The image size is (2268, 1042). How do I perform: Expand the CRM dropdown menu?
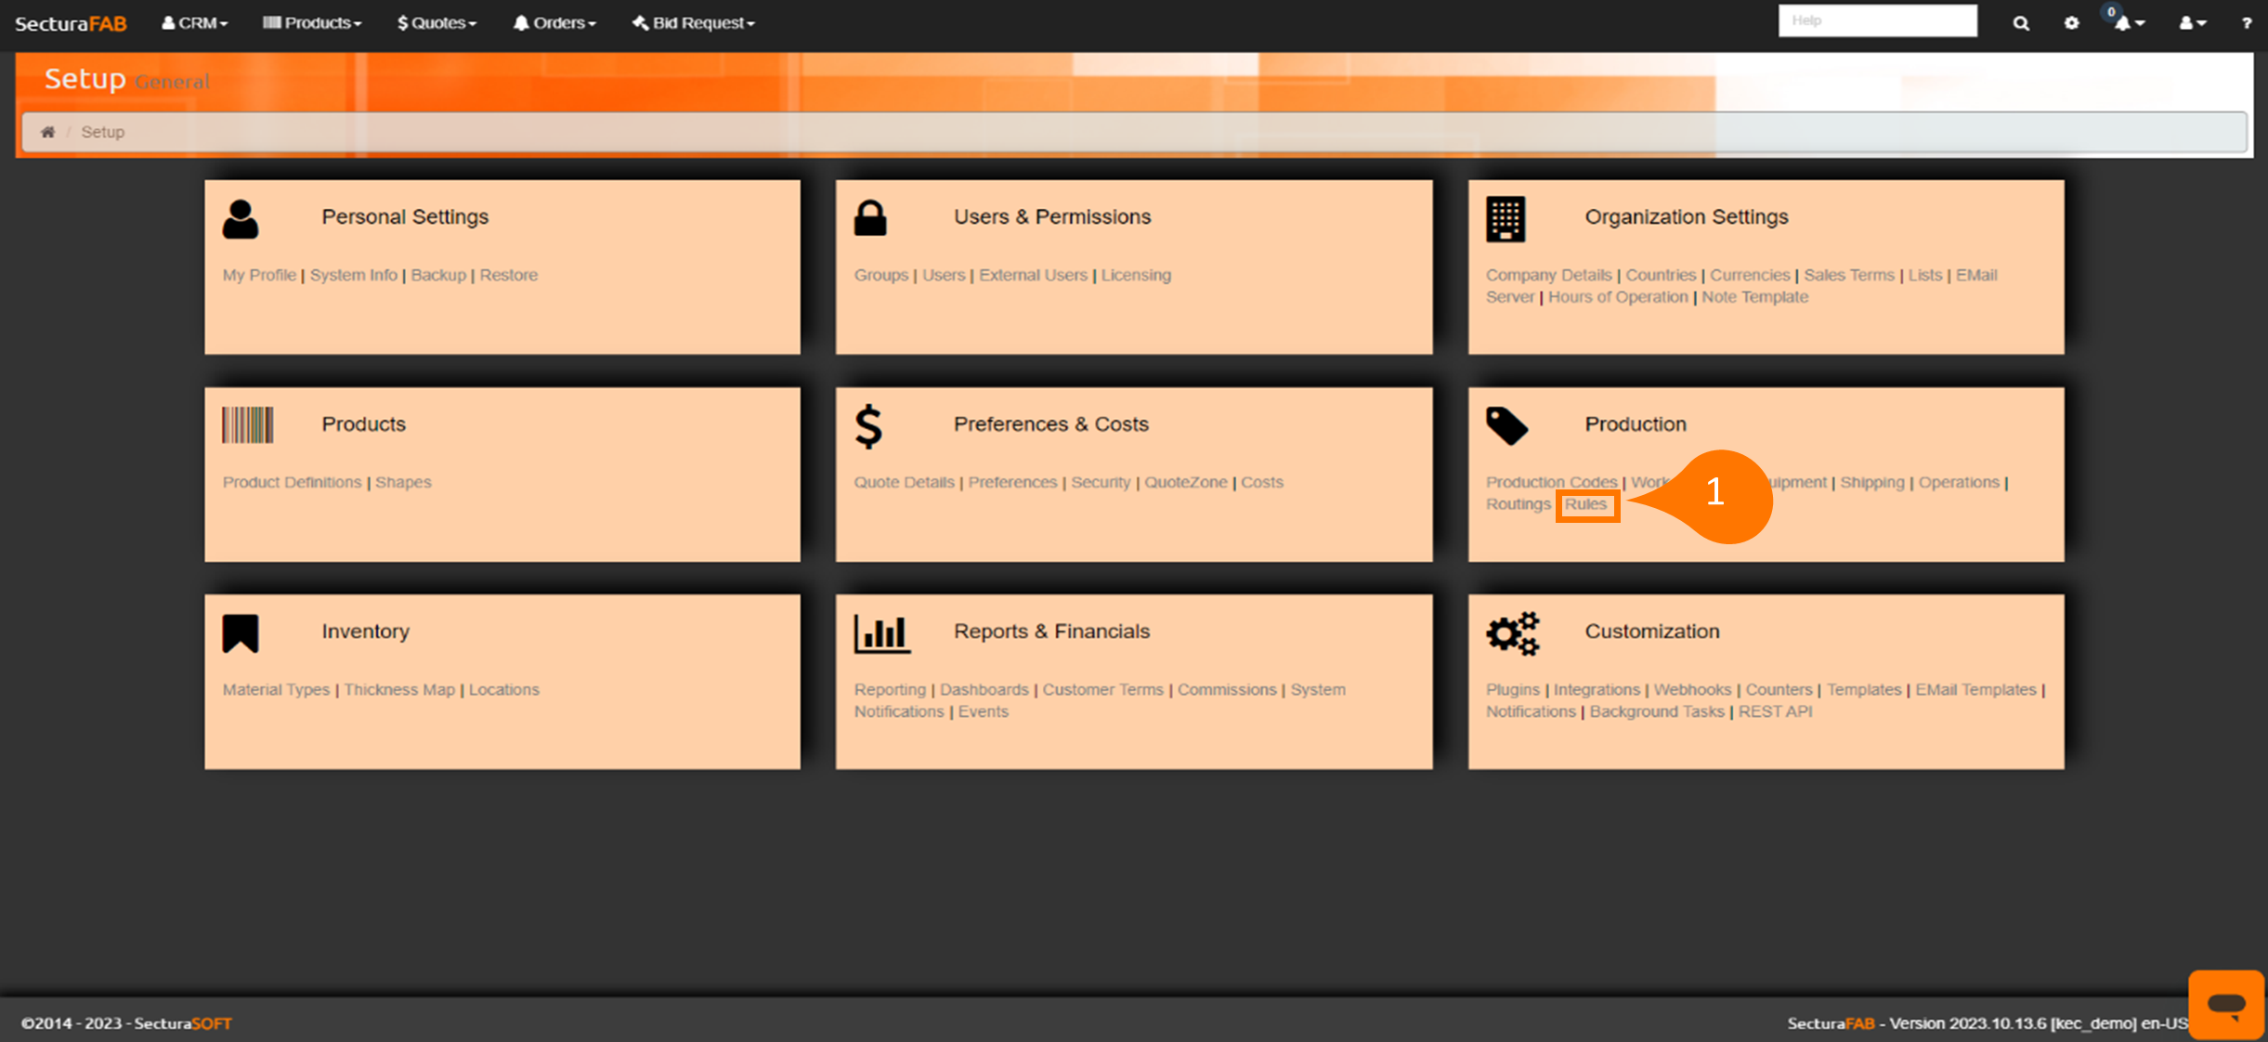point(195,23)
